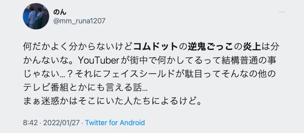Open the のん profile avatar picture

point(36,16)
